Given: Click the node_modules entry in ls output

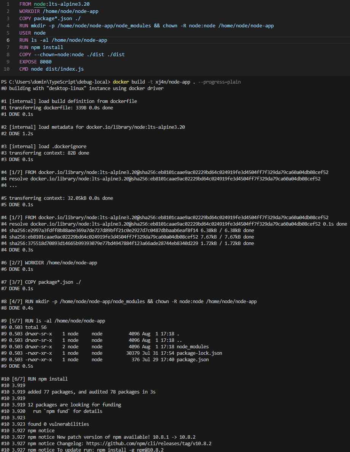Looking at the screenshot, I should 192,347.
